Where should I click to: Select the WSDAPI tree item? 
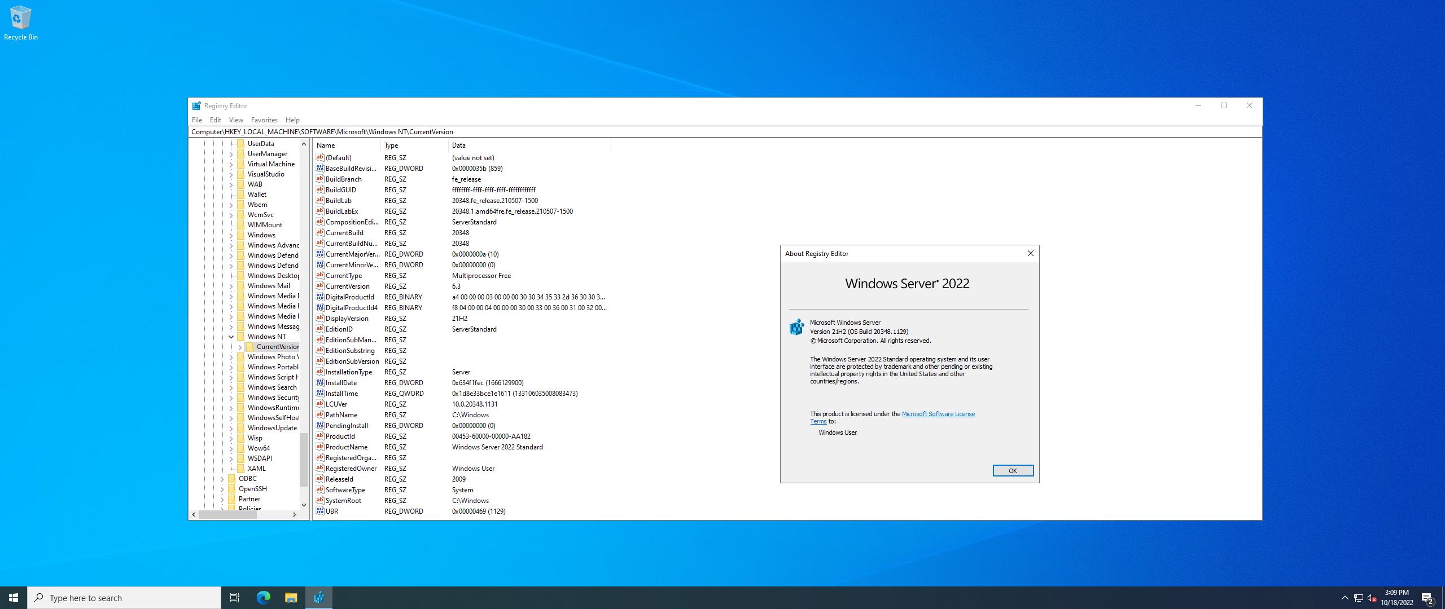click(x=260, y=458)
